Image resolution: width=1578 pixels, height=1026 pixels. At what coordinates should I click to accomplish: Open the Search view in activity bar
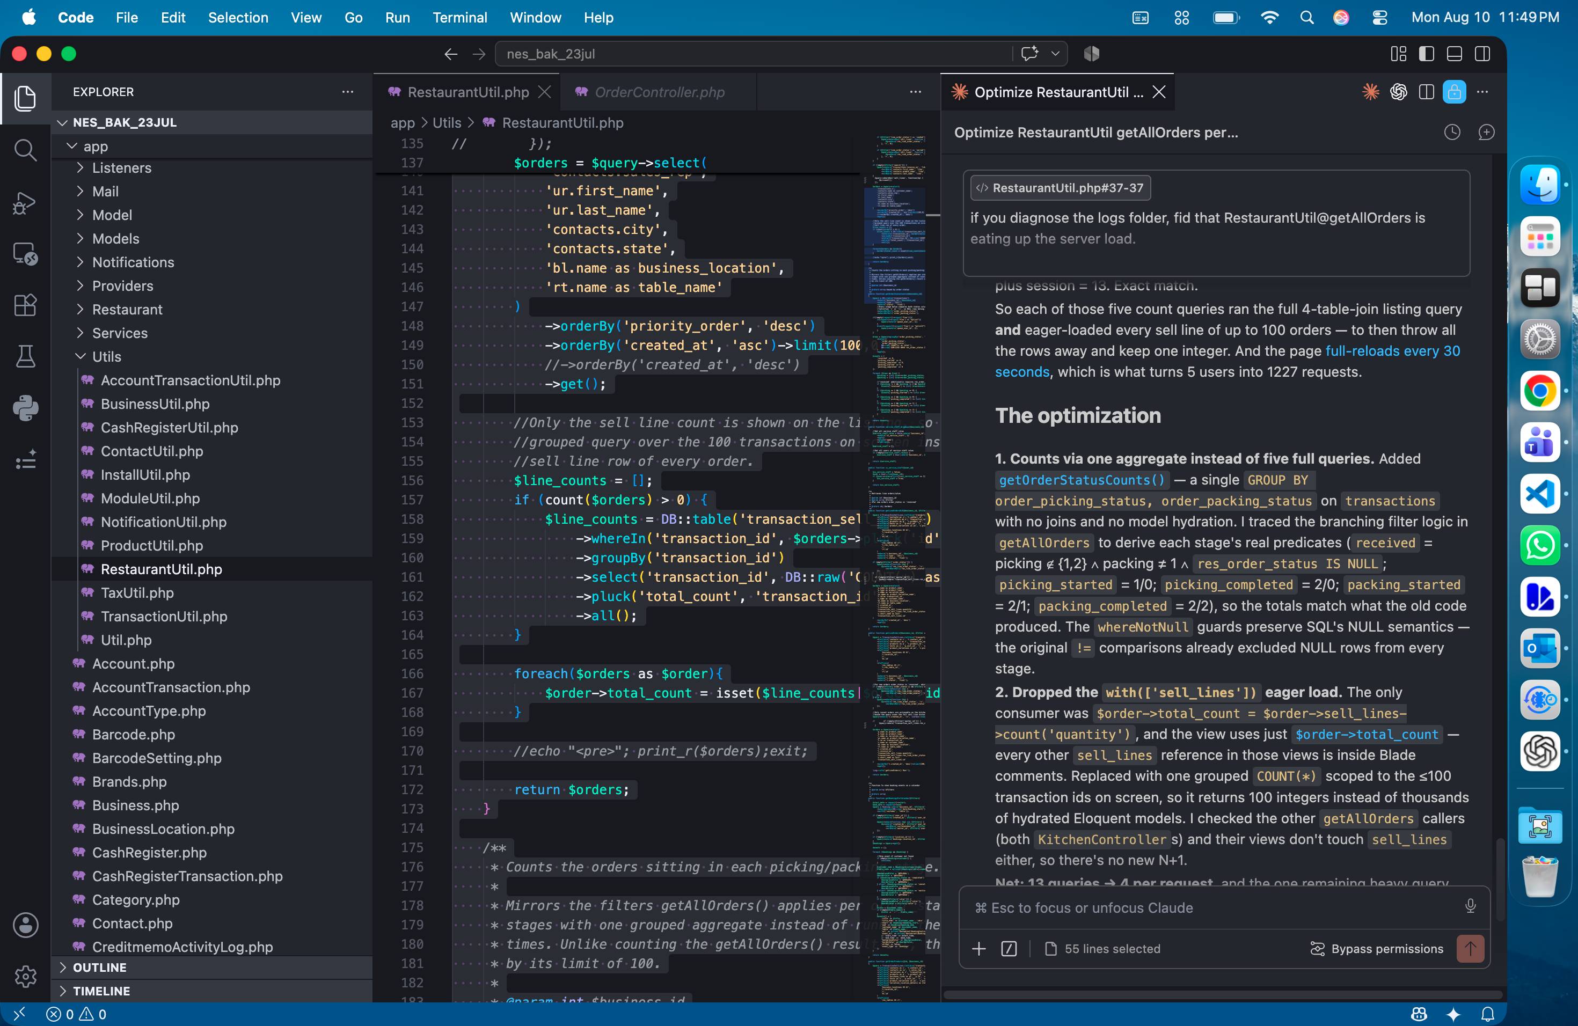point(25,150)
